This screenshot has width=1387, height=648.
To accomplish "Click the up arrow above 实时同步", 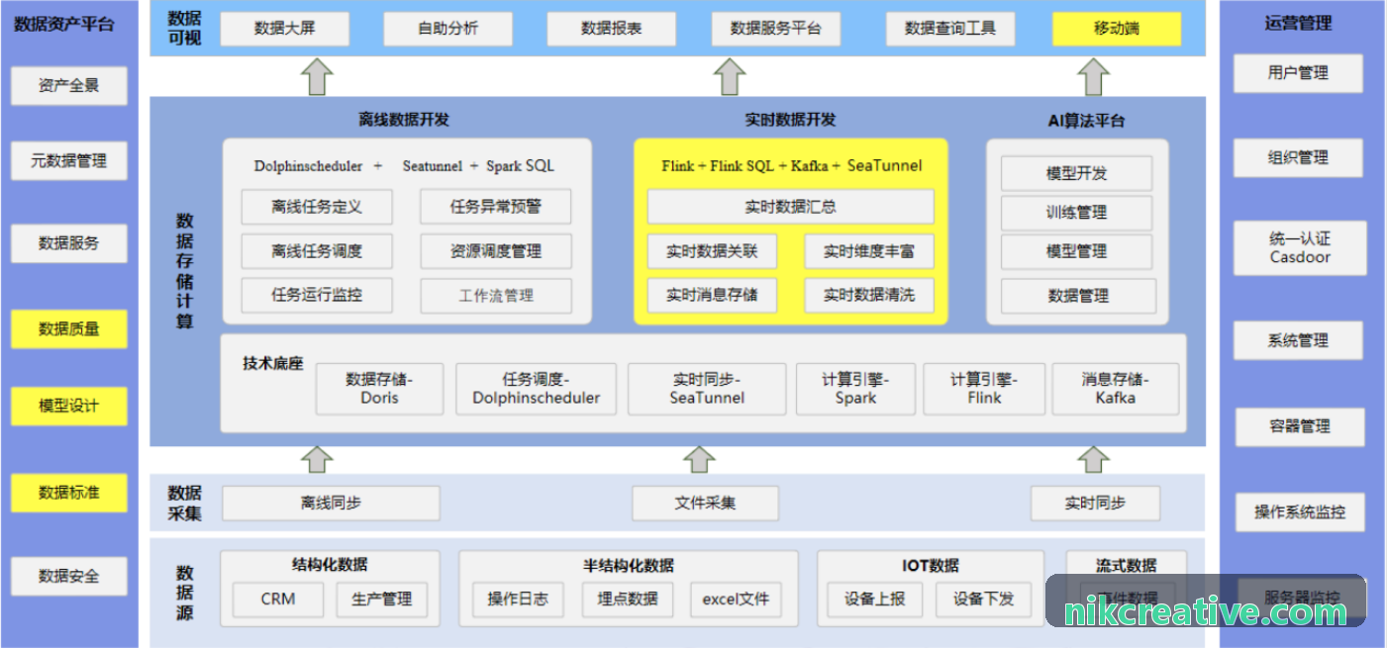I will point(1094,459).
